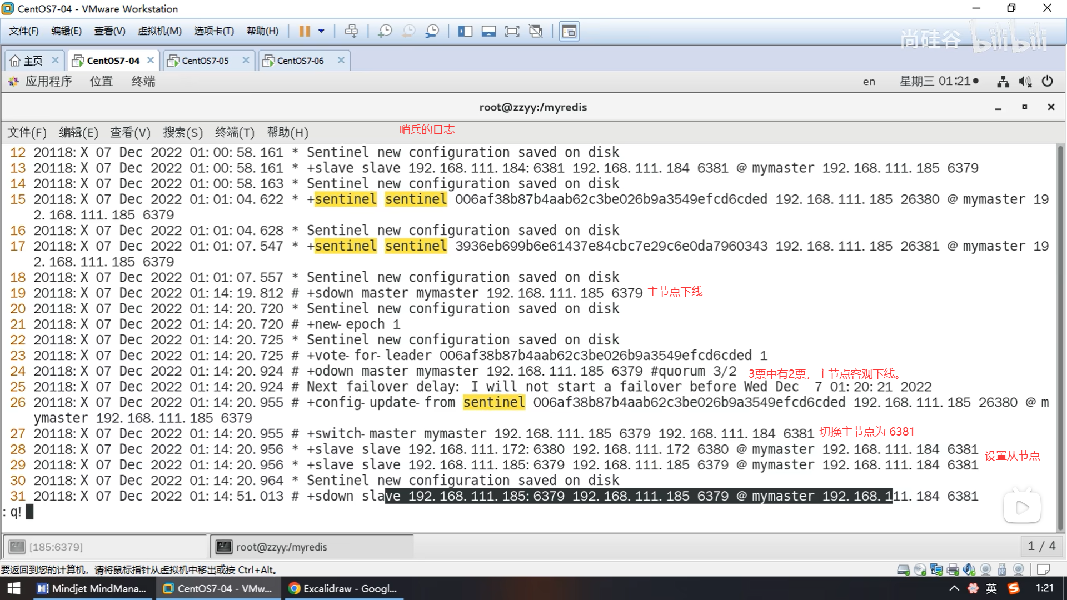
Task: Click the 1 / 4 workspace switcher
Action: tap(1041, 546)
